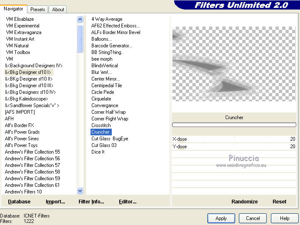The height and width of the screenshot is (225, 300).
Task: Select the VM Experimental category
Action: [22, 26]
